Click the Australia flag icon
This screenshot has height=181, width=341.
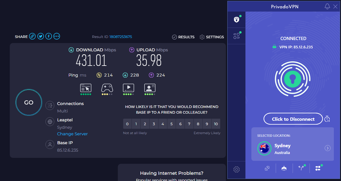click(x=264, y=148)
